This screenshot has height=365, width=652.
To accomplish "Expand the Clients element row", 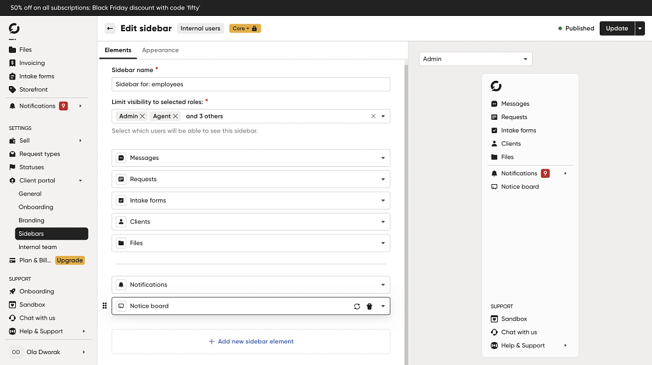I will [x=383, y=222].
